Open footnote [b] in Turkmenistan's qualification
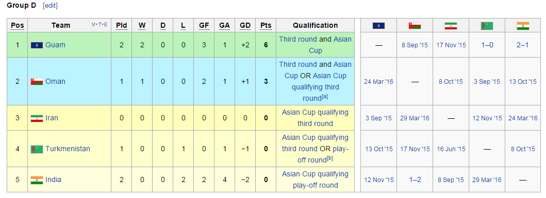The width and height of the screenshot is (546, 198). (330, 158)
